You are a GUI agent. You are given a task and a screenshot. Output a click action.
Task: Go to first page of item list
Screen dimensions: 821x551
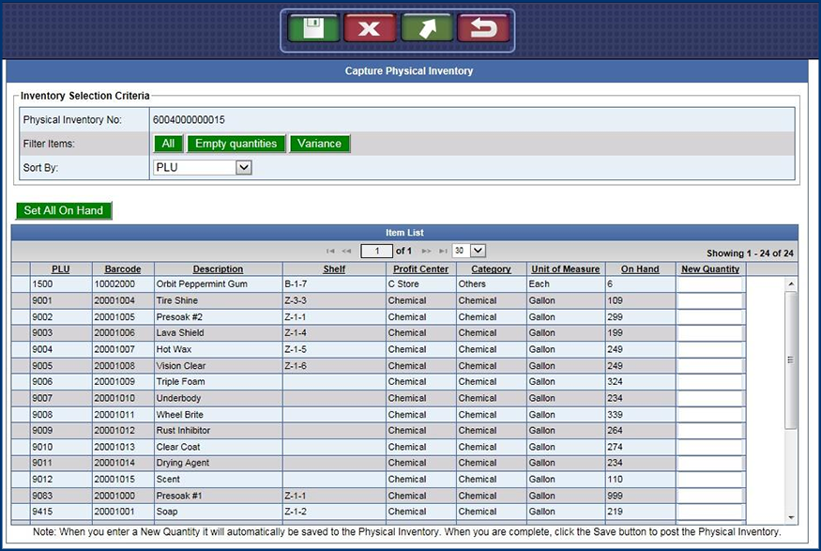tap(330, 252)
